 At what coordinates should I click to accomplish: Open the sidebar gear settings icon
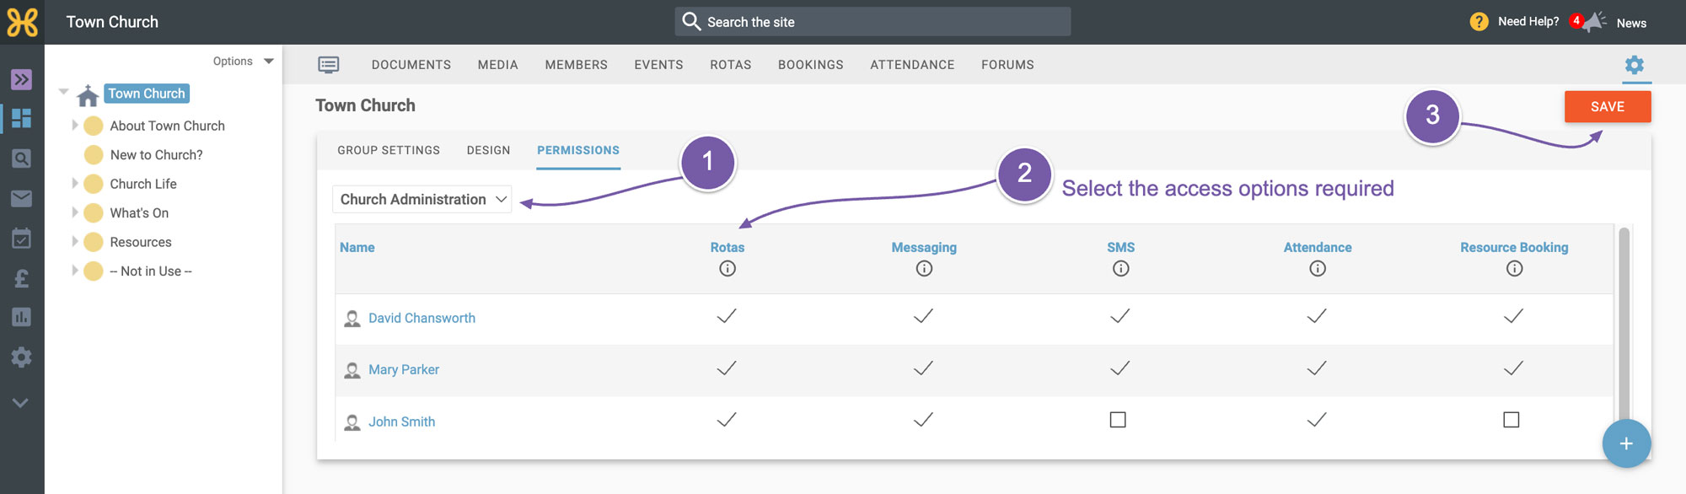[x=21, y=357]
